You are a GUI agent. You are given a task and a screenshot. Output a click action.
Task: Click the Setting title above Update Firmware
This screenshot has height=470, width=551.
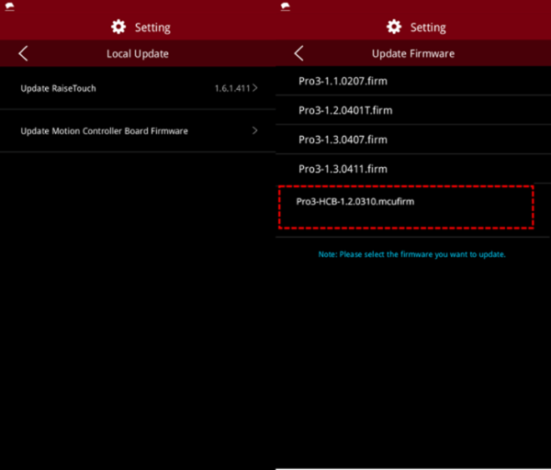pos(427,28)
